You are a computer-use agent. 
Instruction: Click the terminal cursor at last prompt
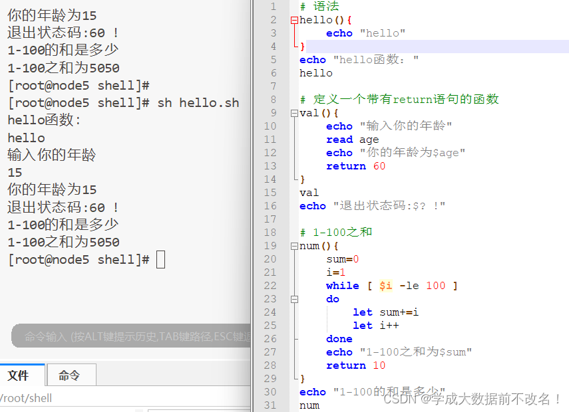[161, 259]
